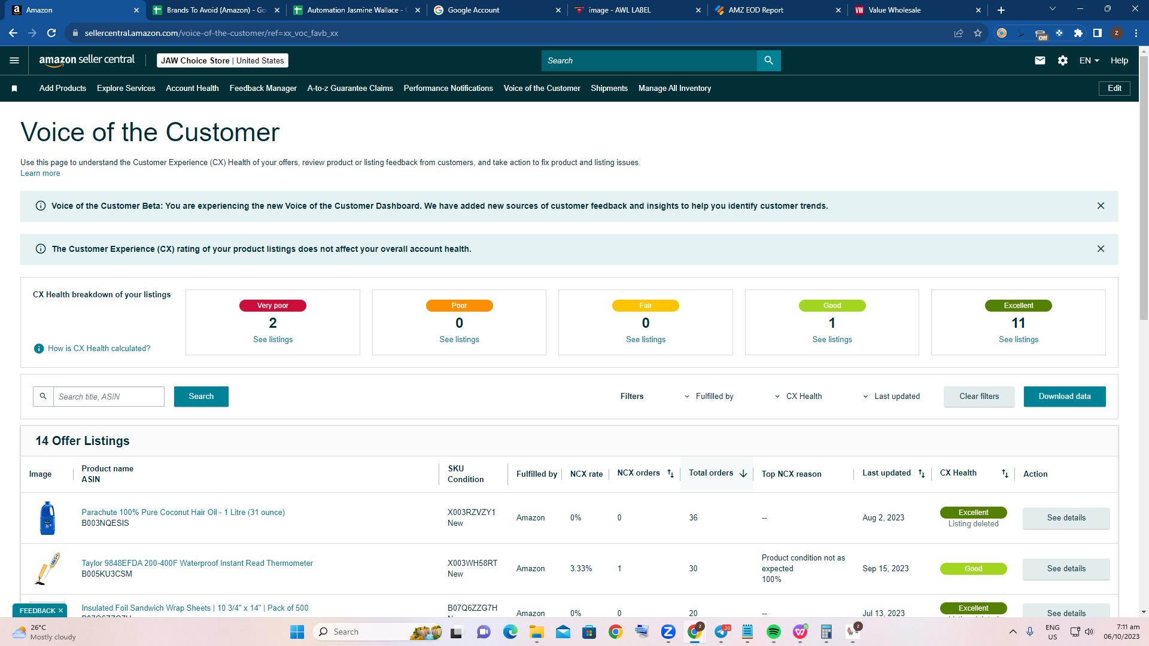Open the Parachute 100% Pure Coconut Hair Oil listing

[x=183, y=513]
